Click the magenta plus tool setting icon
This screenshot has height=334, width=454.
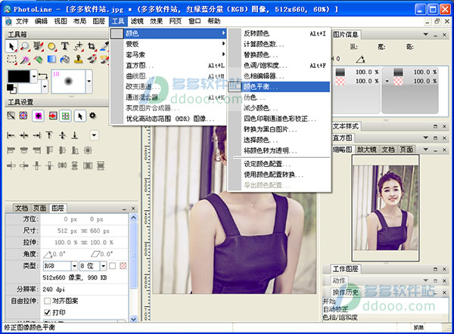coord(39,116)
